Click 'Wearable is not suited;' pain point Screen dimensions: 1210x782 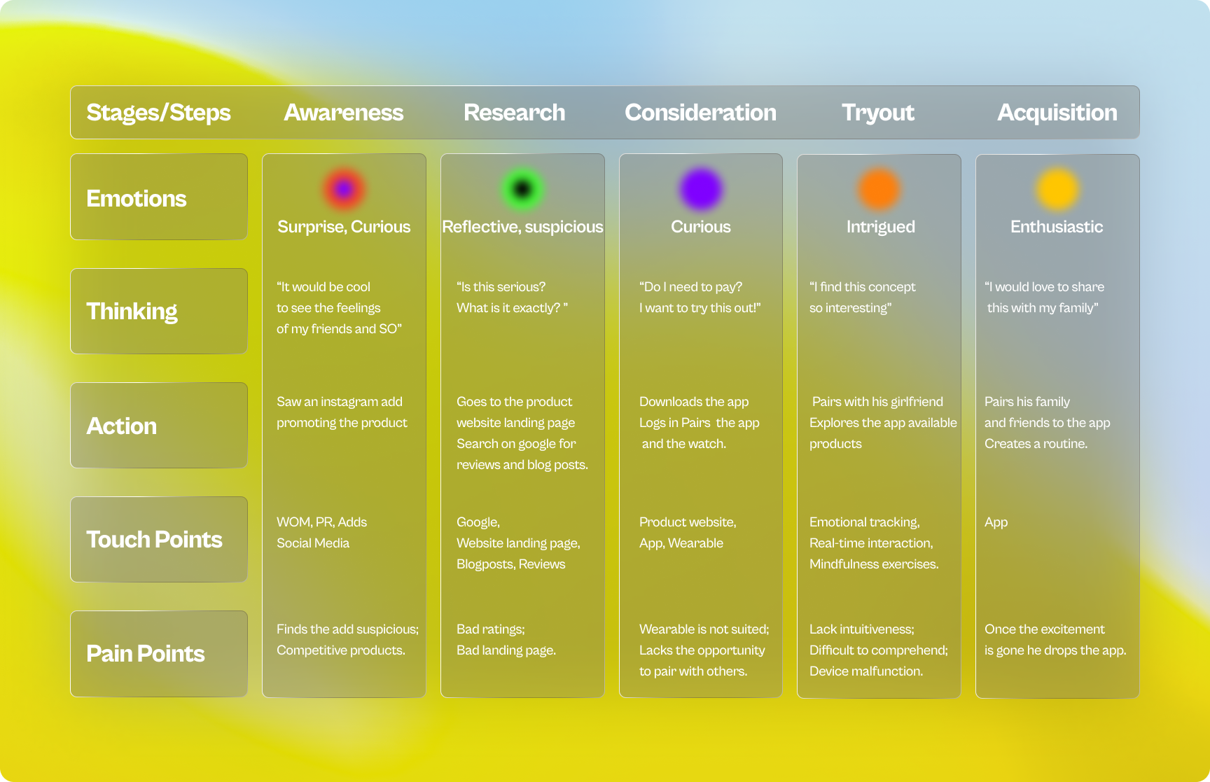704,629
